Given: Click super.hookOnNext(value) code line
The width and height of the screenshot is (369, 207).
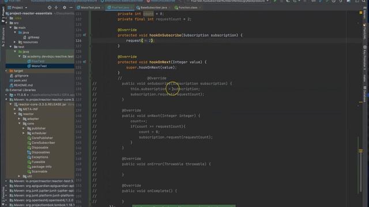Looking at the screenshot, I should [151, 68].
